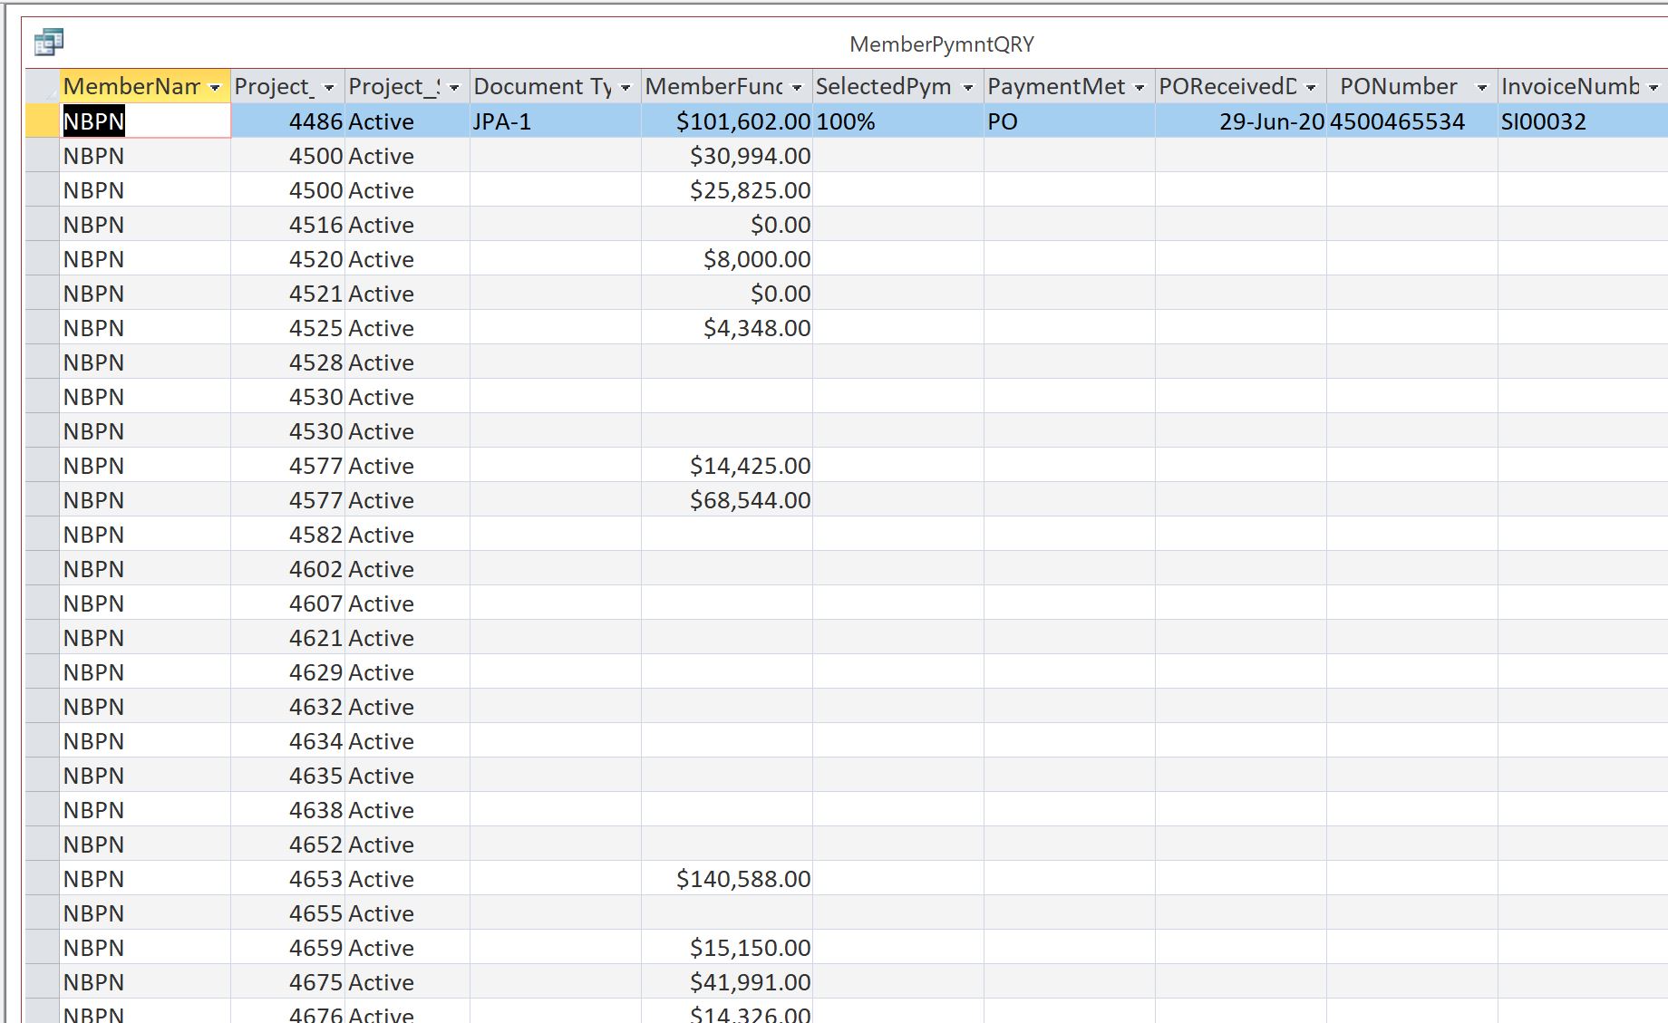The image size is (1668, 1023).
Task: Click the PO payment method cell
Action: (1070, 121)
